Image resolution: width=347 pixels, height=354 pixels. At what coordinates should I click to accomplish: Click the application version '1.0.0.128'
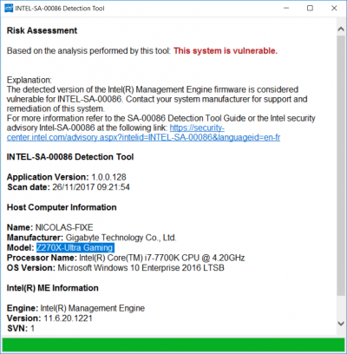[x=108, y=177]
